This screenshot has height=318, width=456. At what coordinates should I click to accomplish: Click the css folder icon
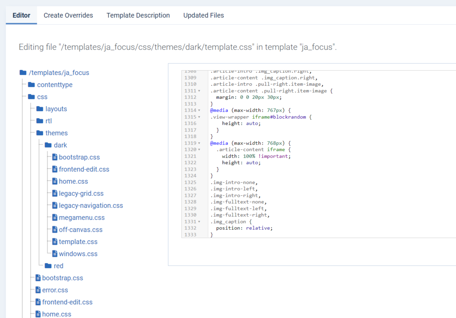pos(31,97)
